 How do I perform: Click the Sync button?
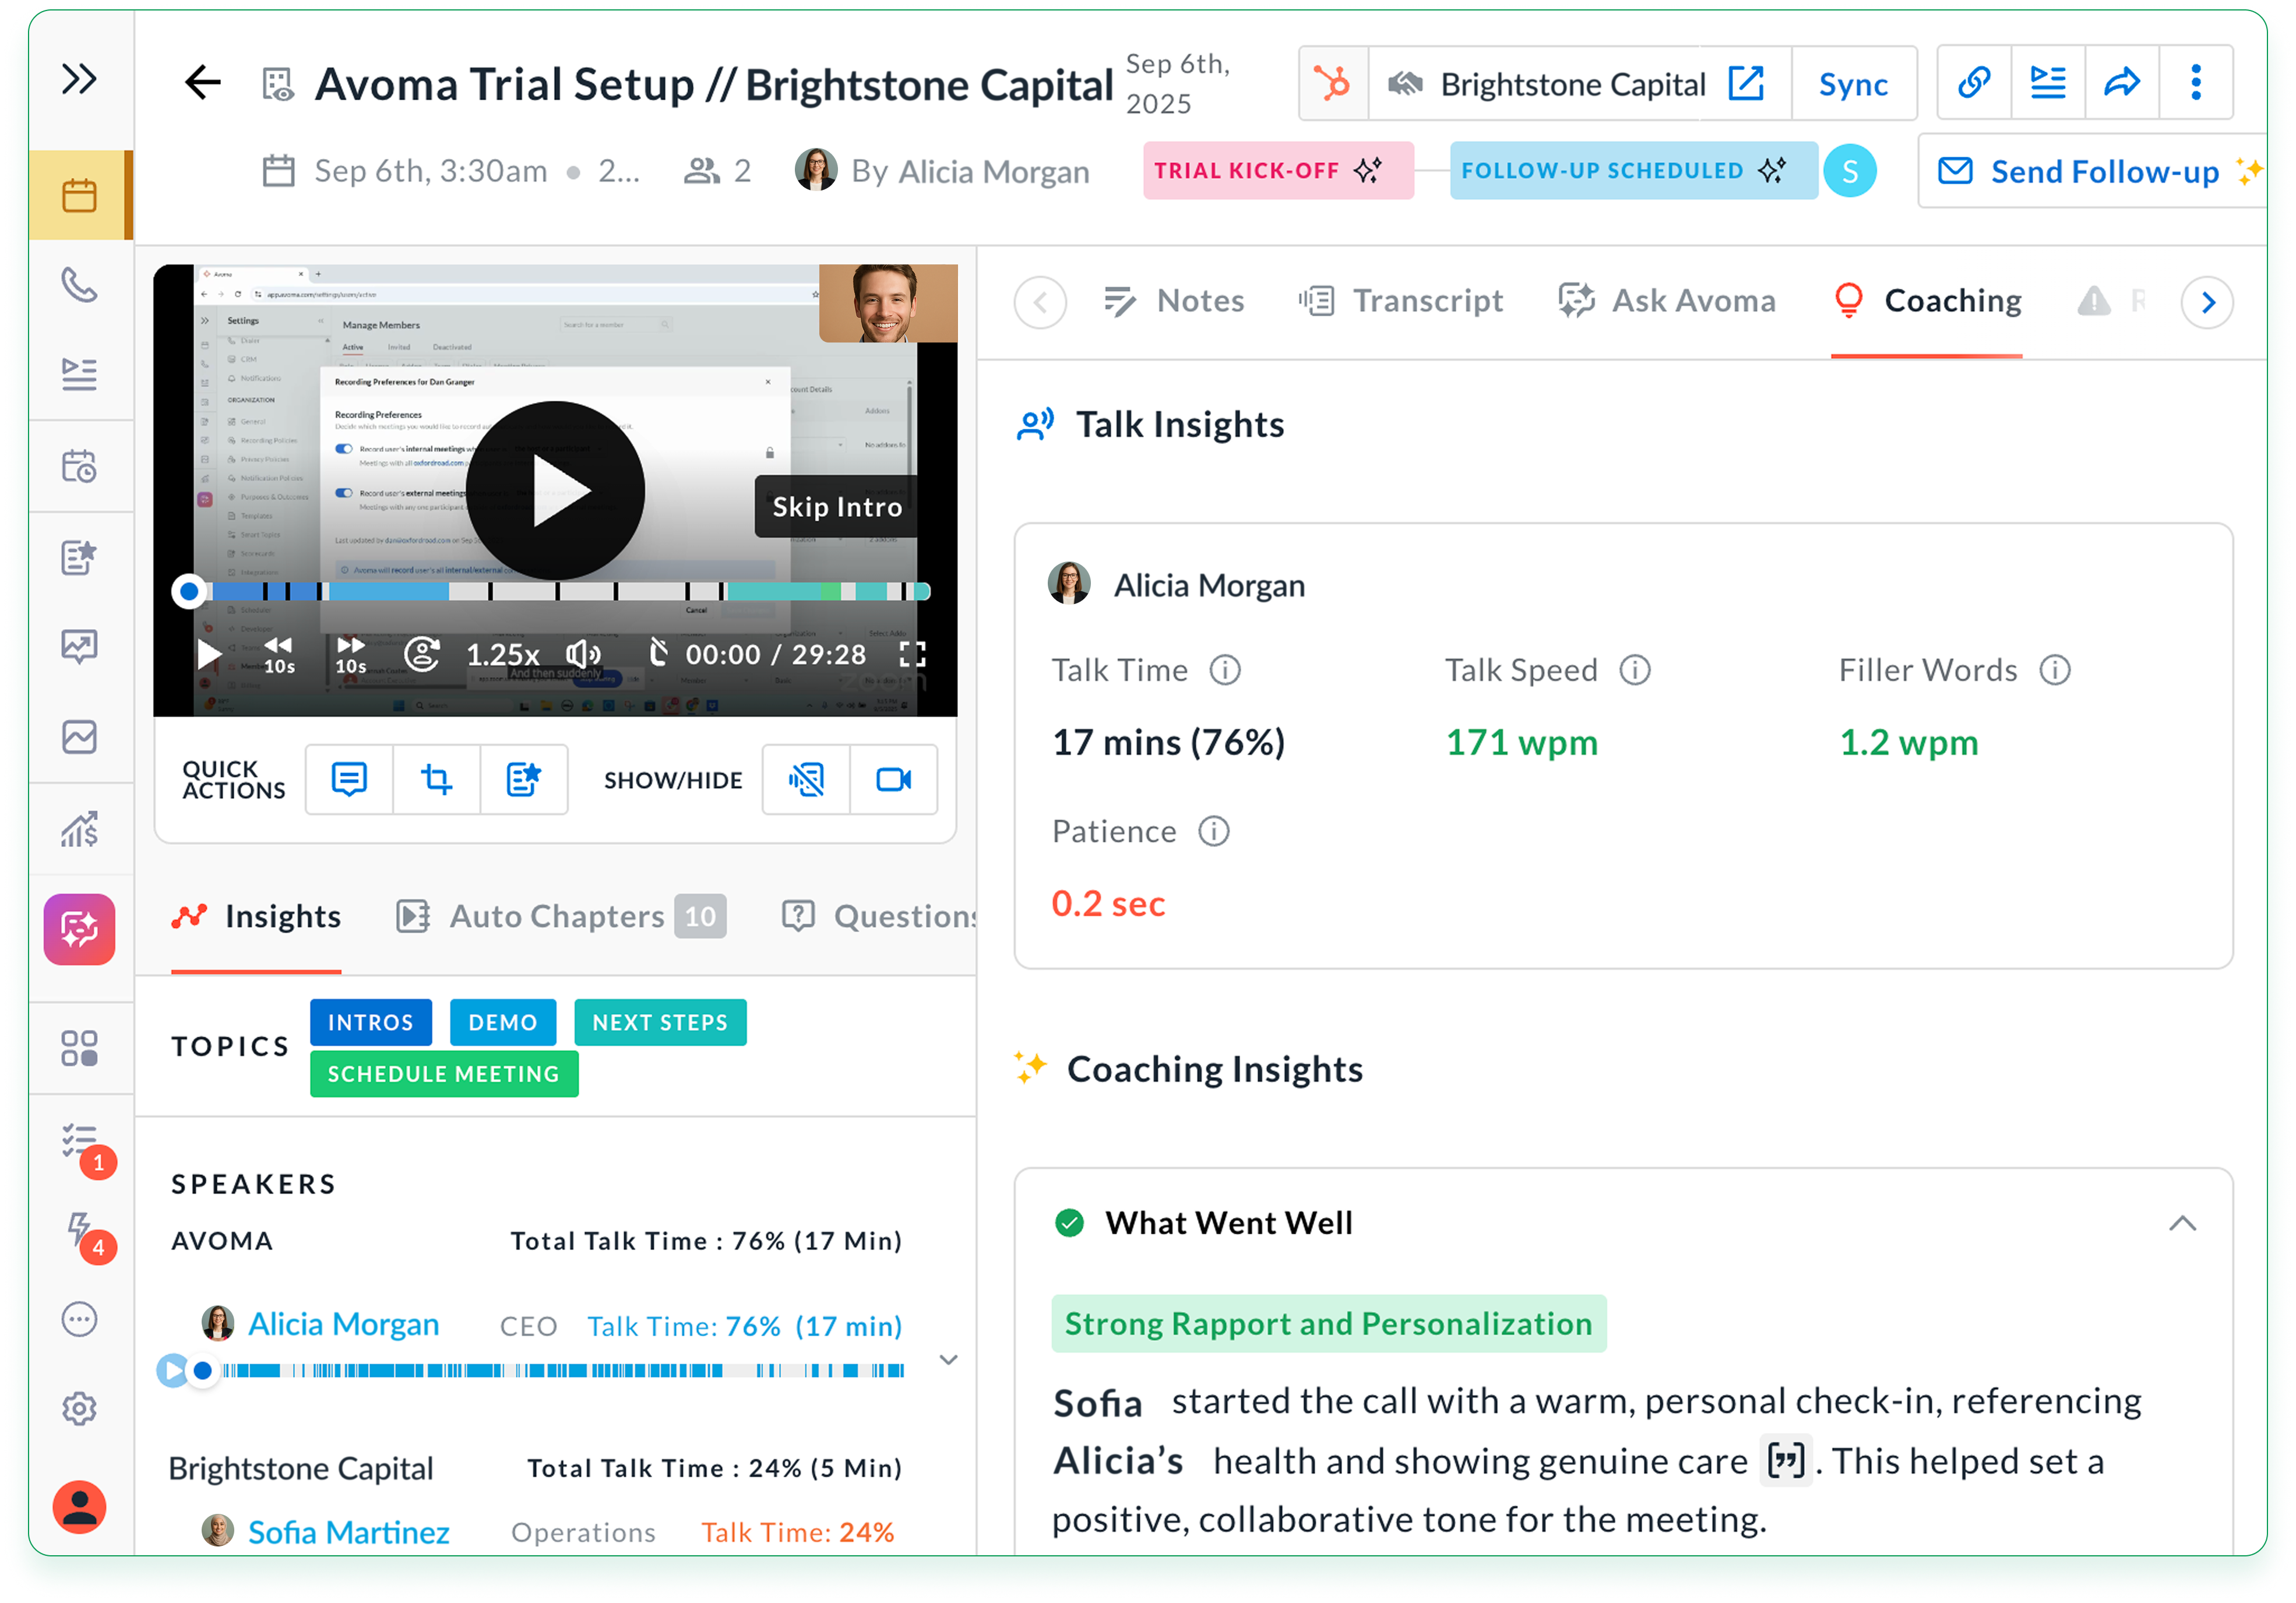coord(1853,84)
